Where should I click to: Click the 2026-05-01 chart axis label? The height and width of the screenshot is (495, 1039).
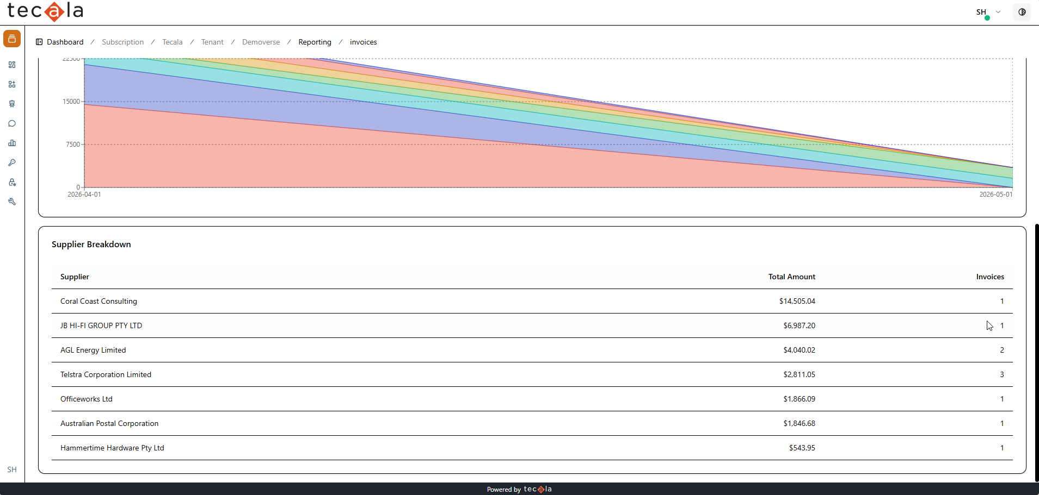pyautogui.click(x=996, y=195)
